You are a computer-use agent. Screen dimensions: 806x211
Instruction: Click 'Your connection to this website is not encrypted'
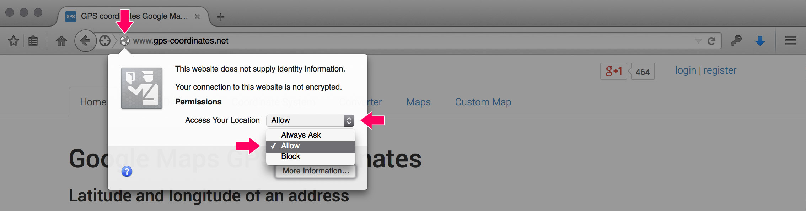(x=258, y=87)
